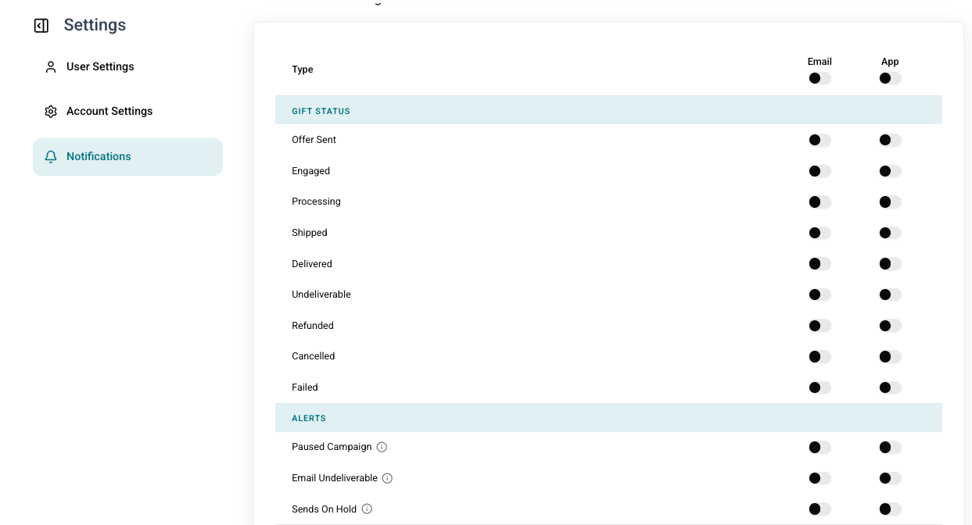
Task: Enable Email toggle for Undeliverable
Action: 820,295
